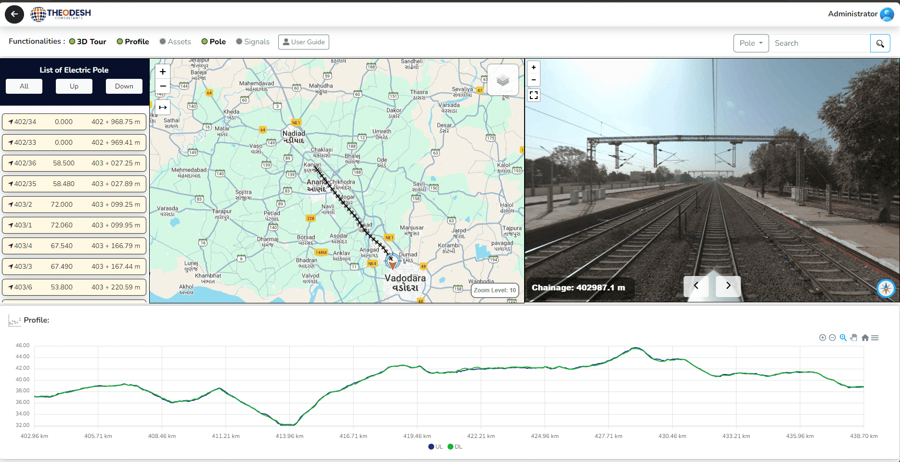Toggle the 3D Tour functionality
Viewport: 900px width, 462px height.
click(x=88, y=42)
